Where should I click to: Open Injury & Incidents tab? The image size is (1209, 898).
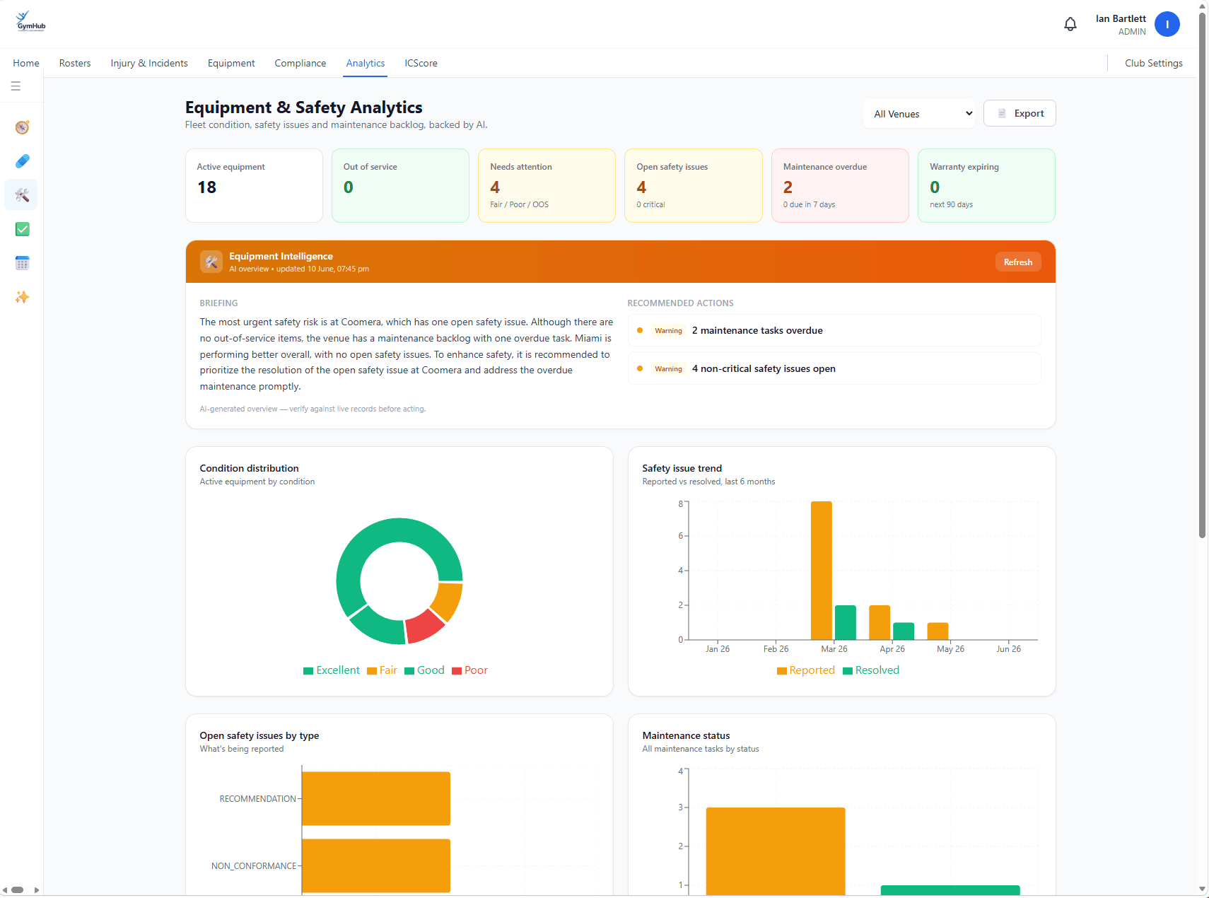click(149, 63)
